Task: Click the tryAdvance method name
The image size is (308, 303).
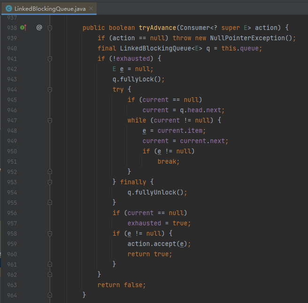Action: click(x=158, y=28)
